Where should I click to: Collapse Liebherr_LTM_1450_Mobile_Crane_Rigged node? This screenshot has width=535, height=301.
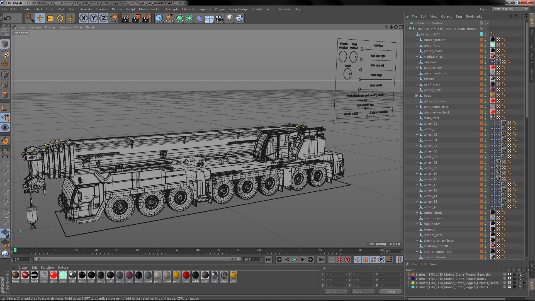point(410,29)
